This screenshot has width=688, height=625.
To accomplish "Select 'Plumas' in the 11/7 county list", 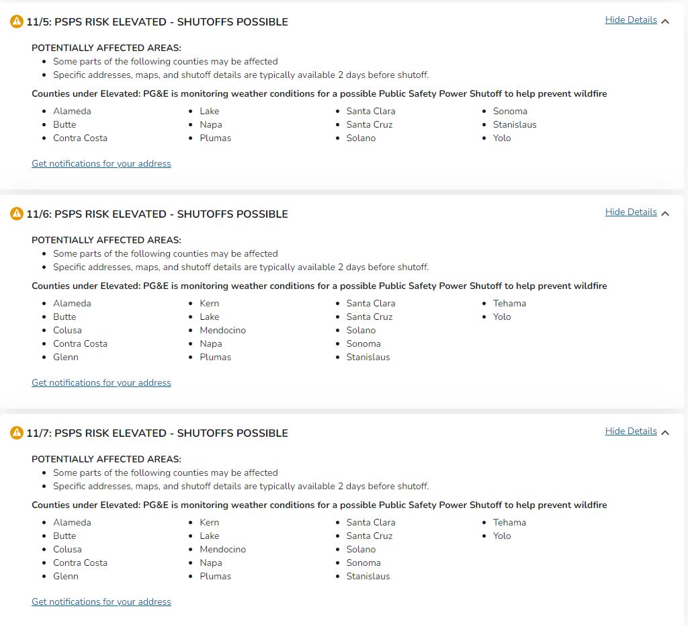I will click(215, 576).
